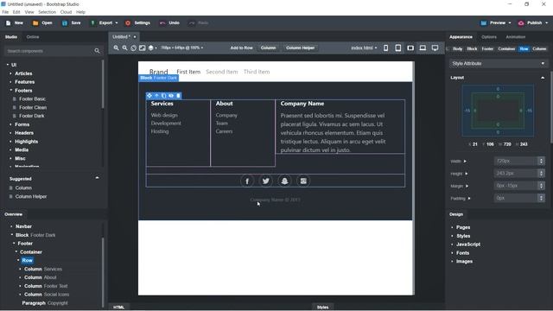
Task: Open the Style Attribute dropdown
Action: pos(498,63)
